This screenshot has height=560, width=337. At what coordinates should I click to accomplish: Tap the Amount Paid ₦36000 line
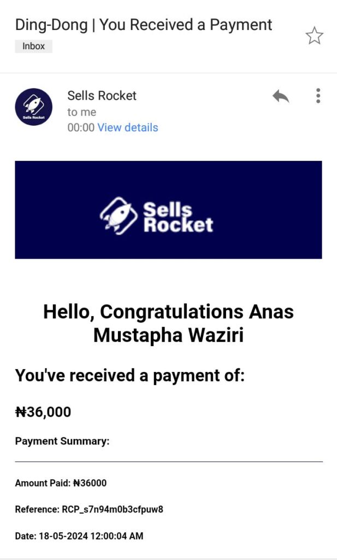(61, 483)
